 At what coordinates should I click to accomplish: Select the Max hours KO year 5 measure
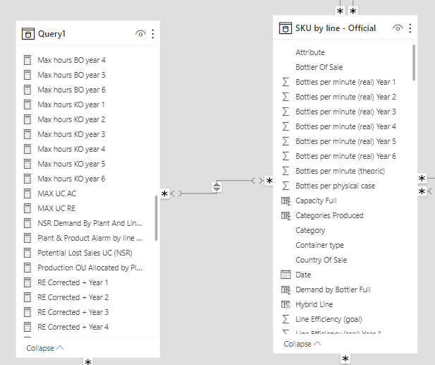pyautogui.click(x=71, y=164)
